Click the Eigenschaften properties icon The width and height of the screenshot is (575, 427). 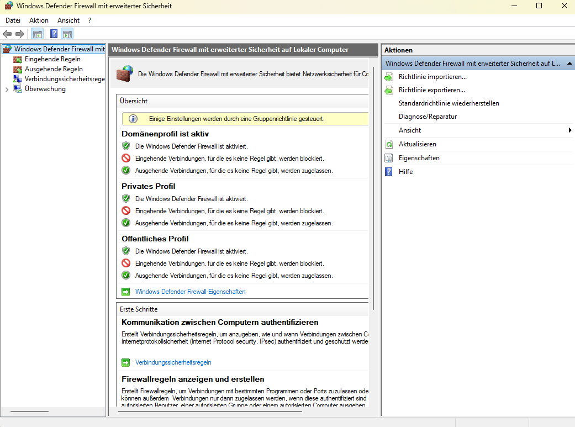point(389,158)
